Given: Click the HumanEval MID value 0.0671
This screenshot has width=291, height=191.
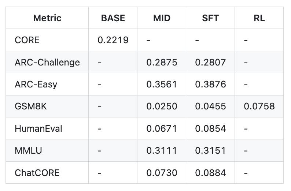Looking at the screenshot, I should (162, 128).
